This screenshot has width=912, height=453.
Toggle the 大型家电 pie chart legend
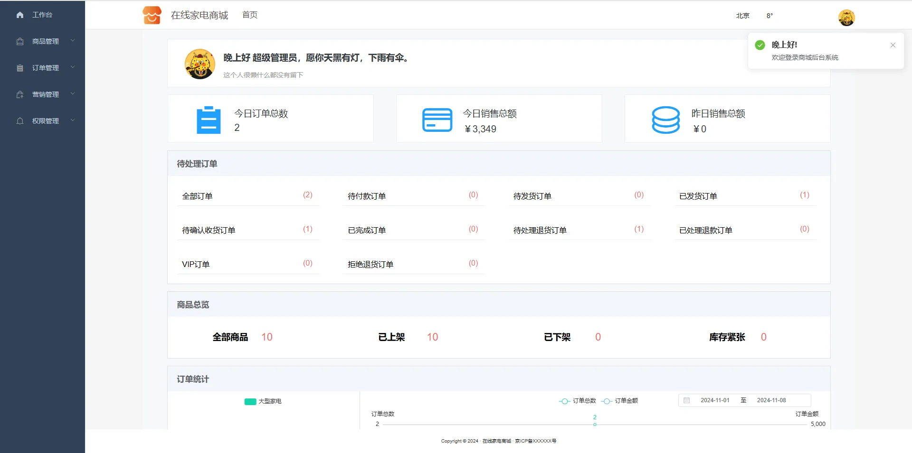tap(263, 401)
